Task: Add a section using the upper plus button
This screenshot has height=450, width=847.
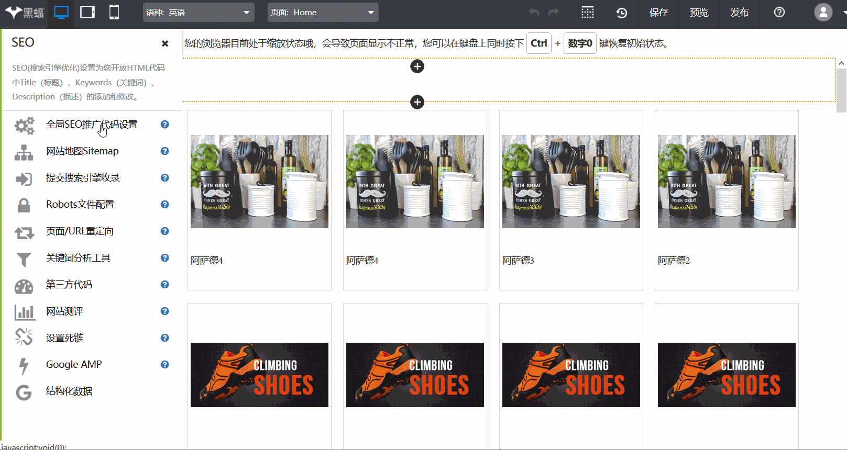Action: point(417,66)
